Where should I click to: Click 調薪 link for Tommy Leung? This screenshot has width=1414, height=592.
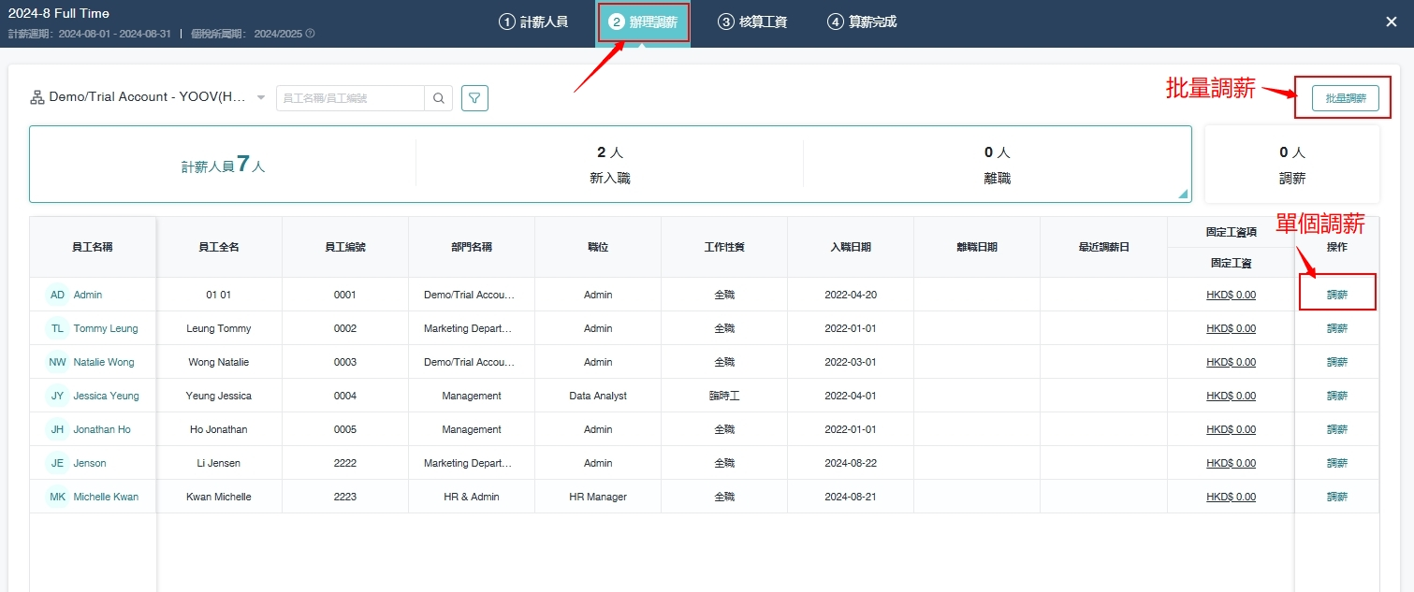pyautogui.click(x=1336, y=328)
